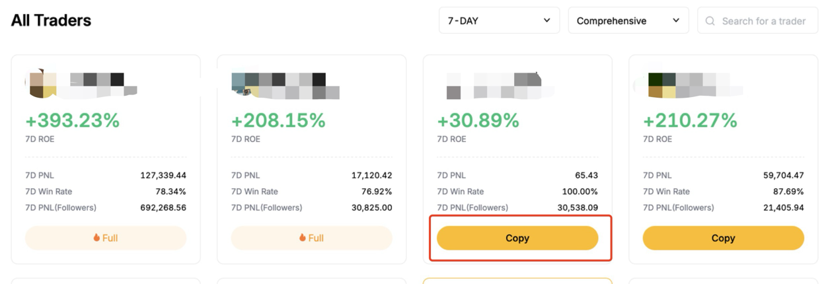Viewport: 826px width, 284px height.
Task: Focus the Search for a trader field
Action: 763,21
